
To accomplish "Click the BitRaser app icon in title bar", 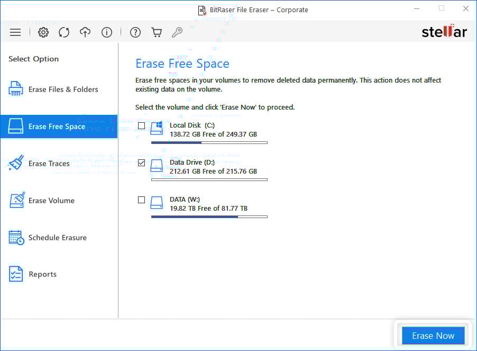I will (x=202, y=11).
